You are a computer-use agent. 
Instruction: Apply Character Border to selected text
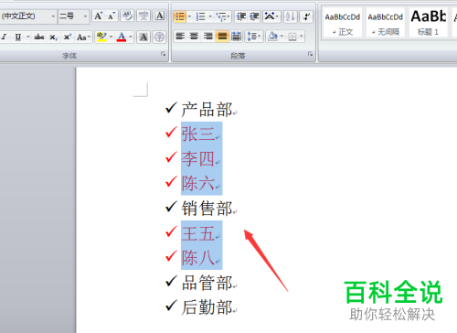(x=160, y=16)
